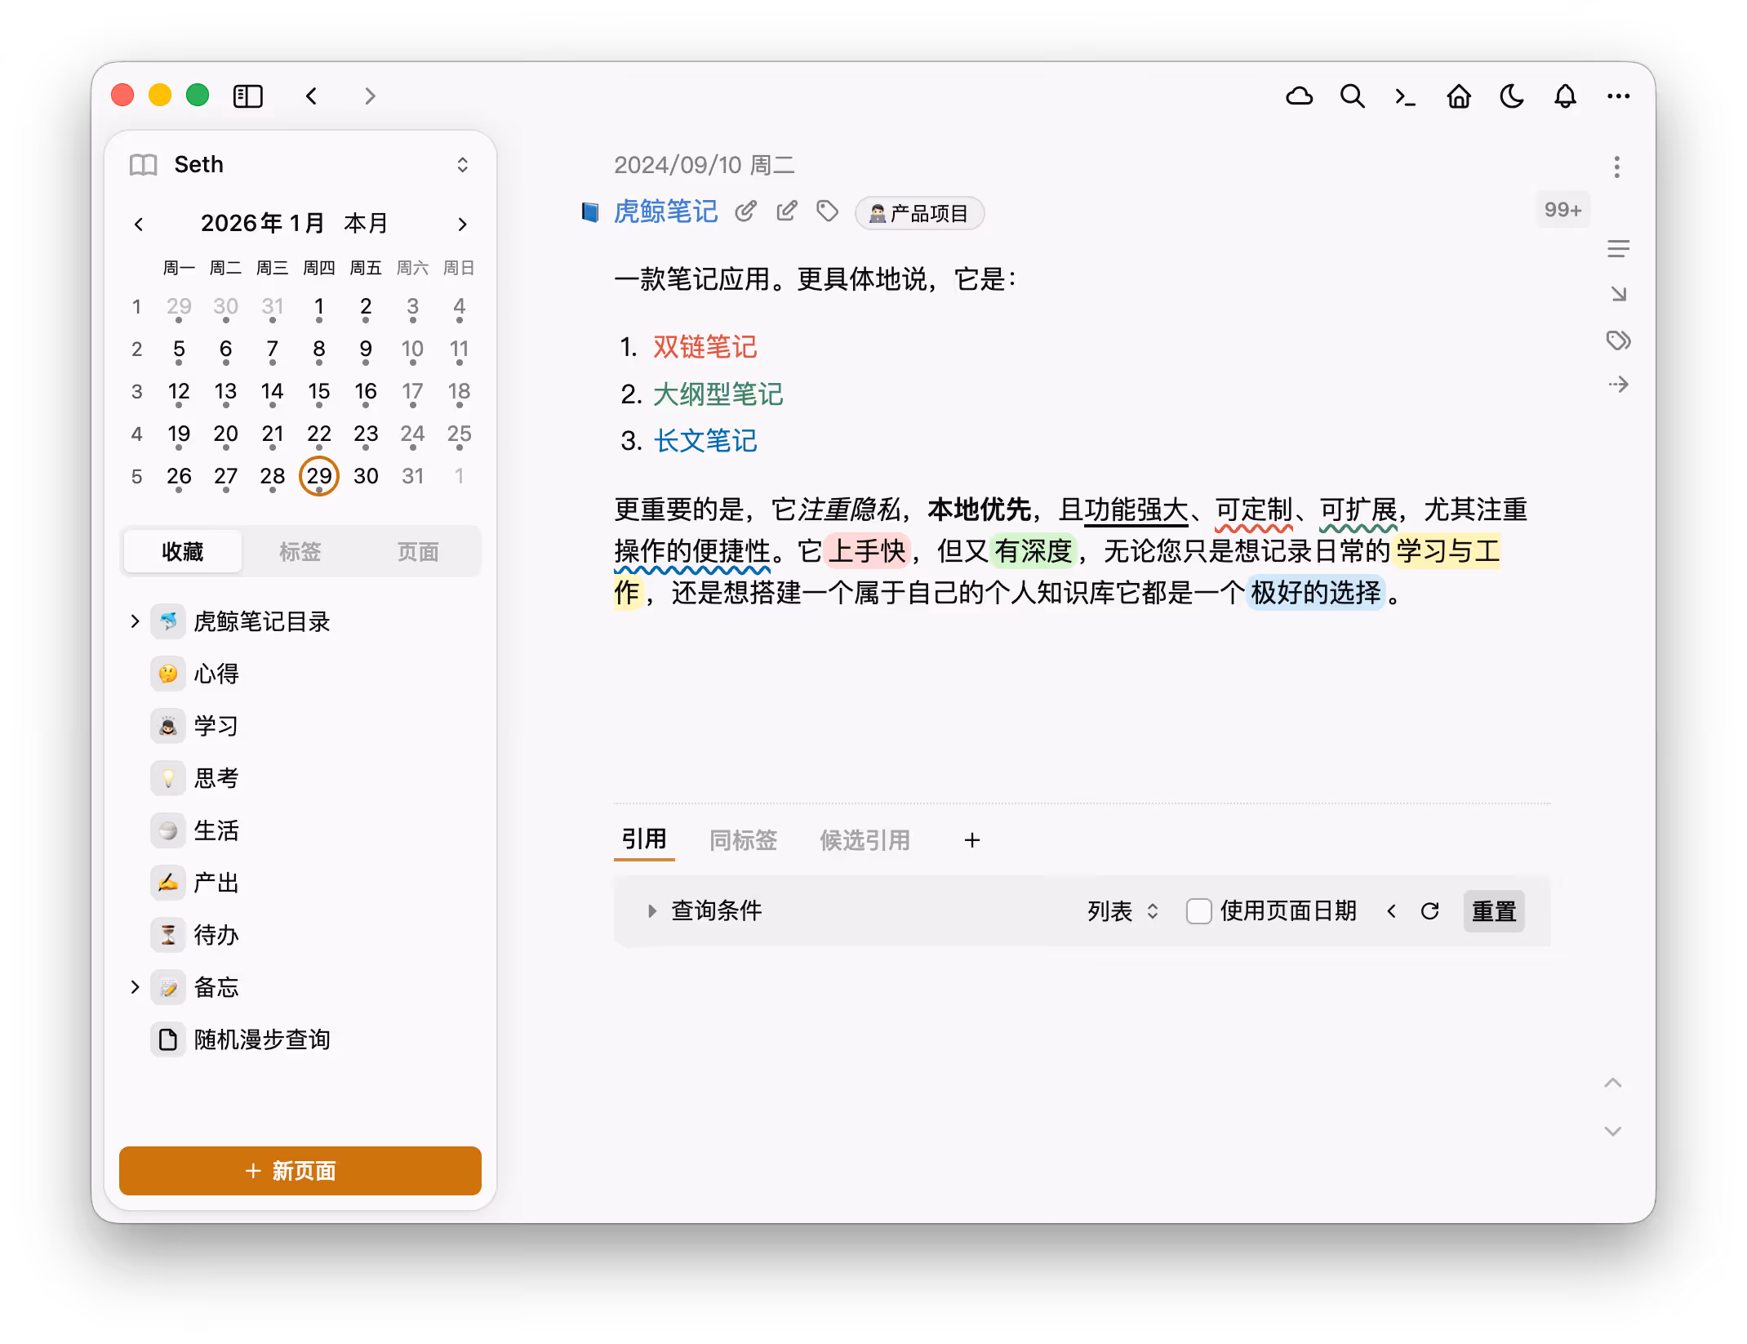Switch to 候选引用 tab
The height and width of the screenshot is (1344, 1747).
pyautogui.click(x=865, y=839)
